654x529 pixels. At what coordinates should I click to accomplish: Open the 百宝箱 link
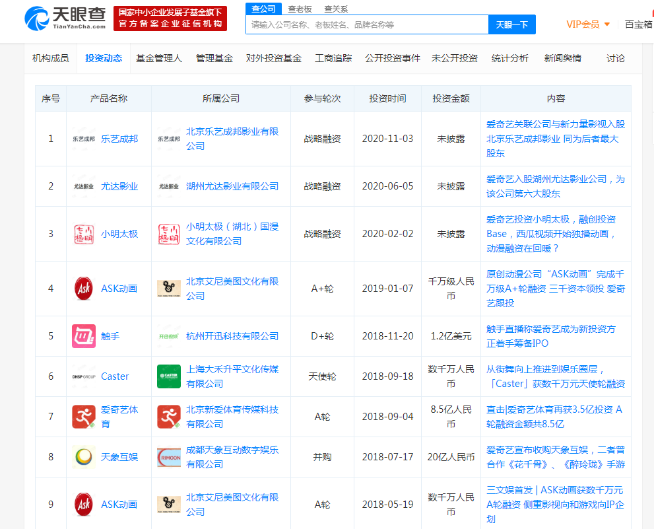[x=639, y=24]
